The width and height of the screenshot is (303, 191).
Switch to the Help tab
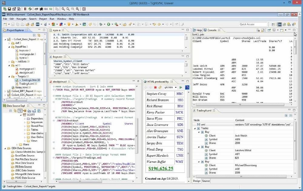[x=199, y=30]
